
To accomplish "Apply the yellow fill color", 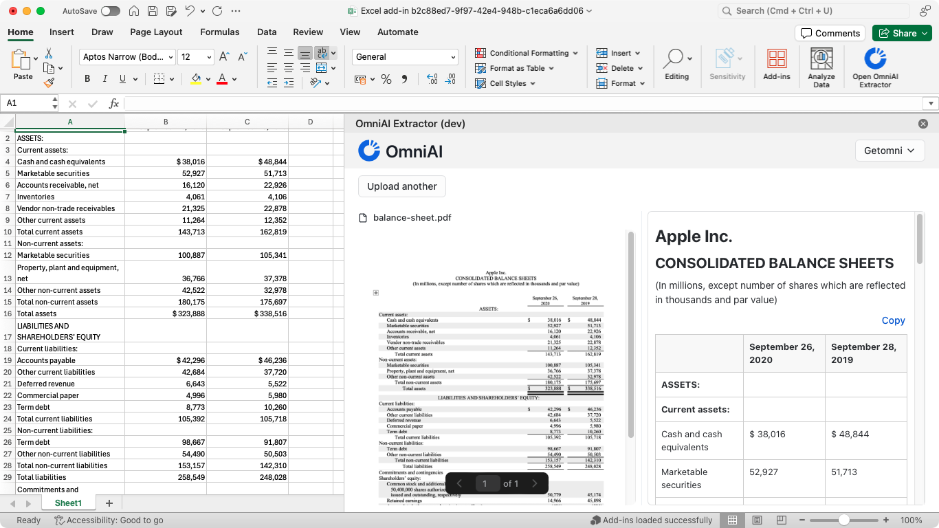I will coord(197,79).
